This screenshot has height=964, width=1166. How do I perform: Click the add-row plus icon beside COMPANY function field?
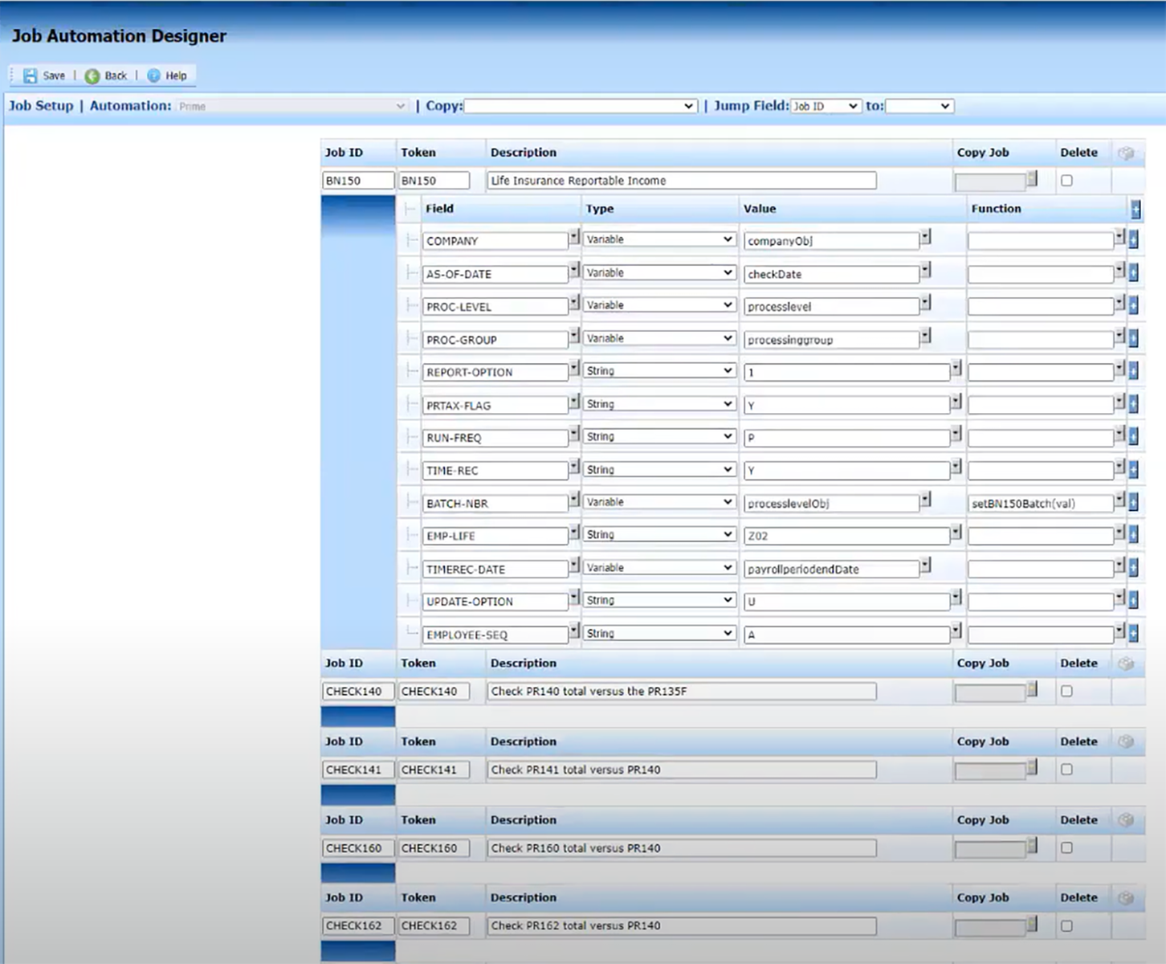[1133, 239]
